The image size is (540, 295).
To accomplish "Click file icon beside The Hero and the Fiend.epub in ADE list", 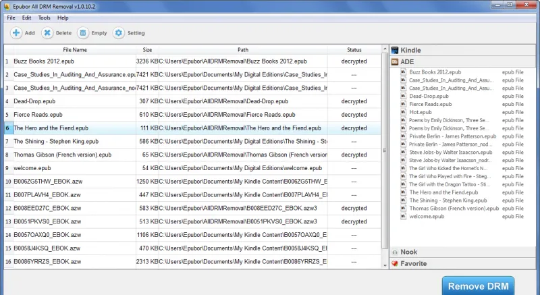I will (x=403, y=192).
